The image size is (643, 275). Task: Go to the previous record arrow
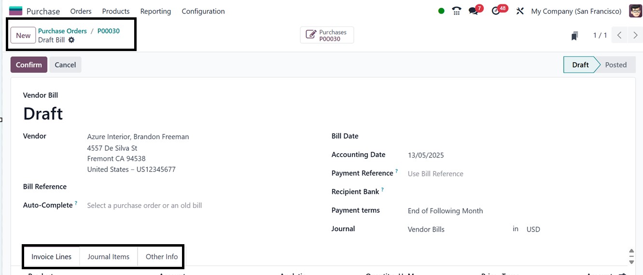[x=619, y=35]
